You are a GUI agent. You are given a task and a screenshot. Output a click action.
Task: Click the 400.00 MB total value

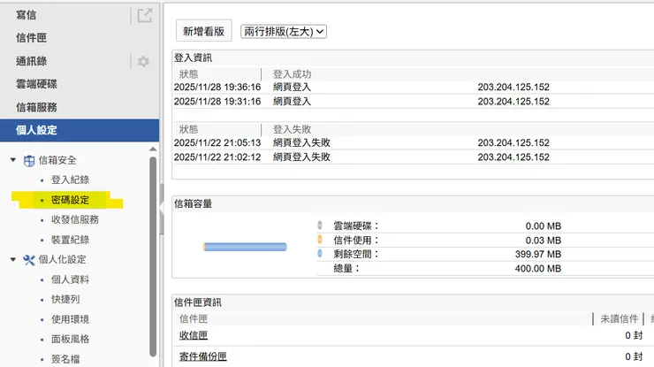pos(538,269)
